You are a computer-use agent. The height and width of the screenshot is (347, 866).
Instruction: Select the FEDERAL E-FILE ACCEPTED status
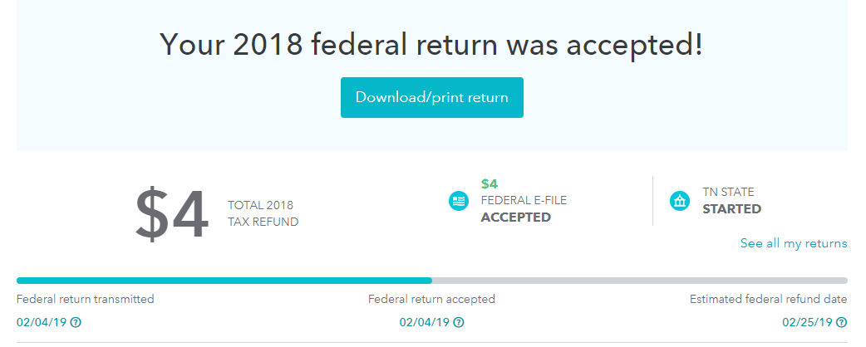click(x=524, y=208)
